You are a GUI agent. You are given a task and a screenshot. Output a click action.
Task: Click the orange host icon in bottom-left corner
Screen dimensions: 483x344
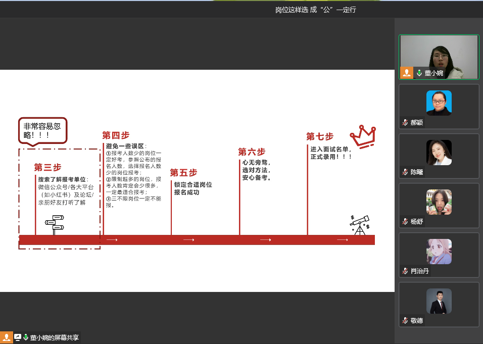click(6, 337)
